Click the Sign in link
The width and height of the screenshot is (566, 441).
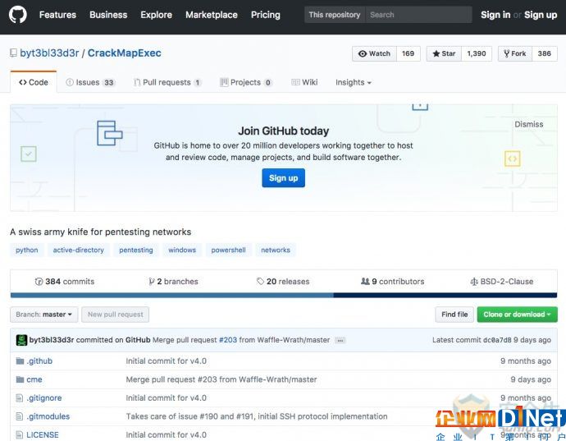click(495, 15)
